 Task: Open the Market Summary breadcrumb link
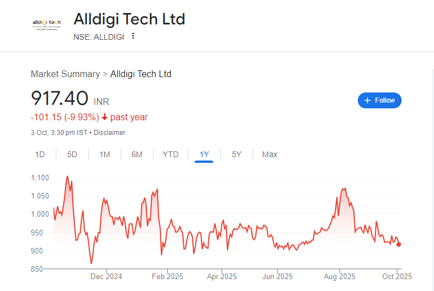click(65, 74)
